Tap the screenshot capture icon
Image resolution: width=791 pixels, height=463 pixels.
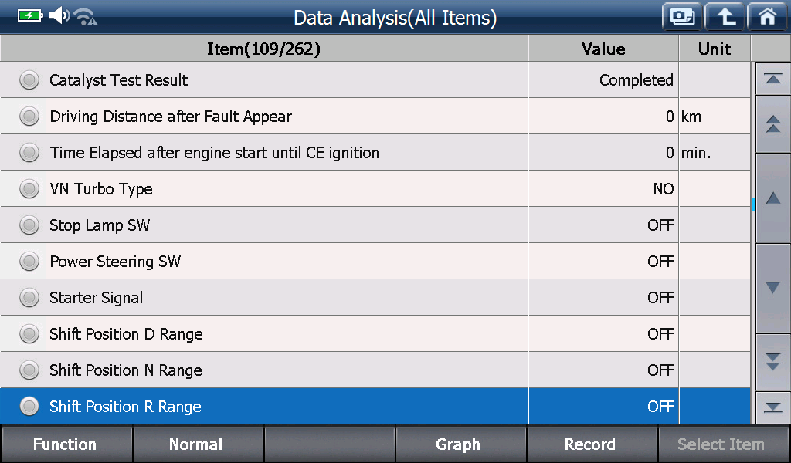point(682,17)
